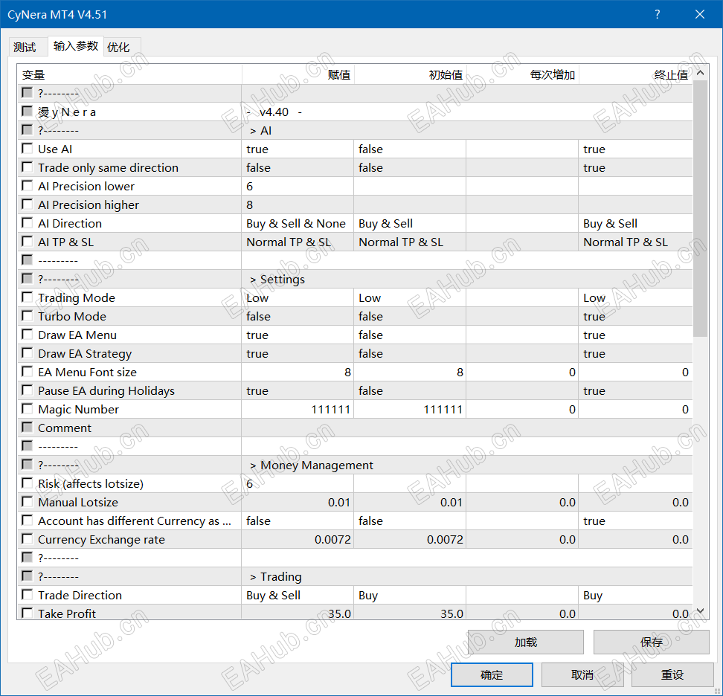This screenshot has height=696, width=723.
Task: Enable the Trade Direction checkbox
Action: (28, 595)
